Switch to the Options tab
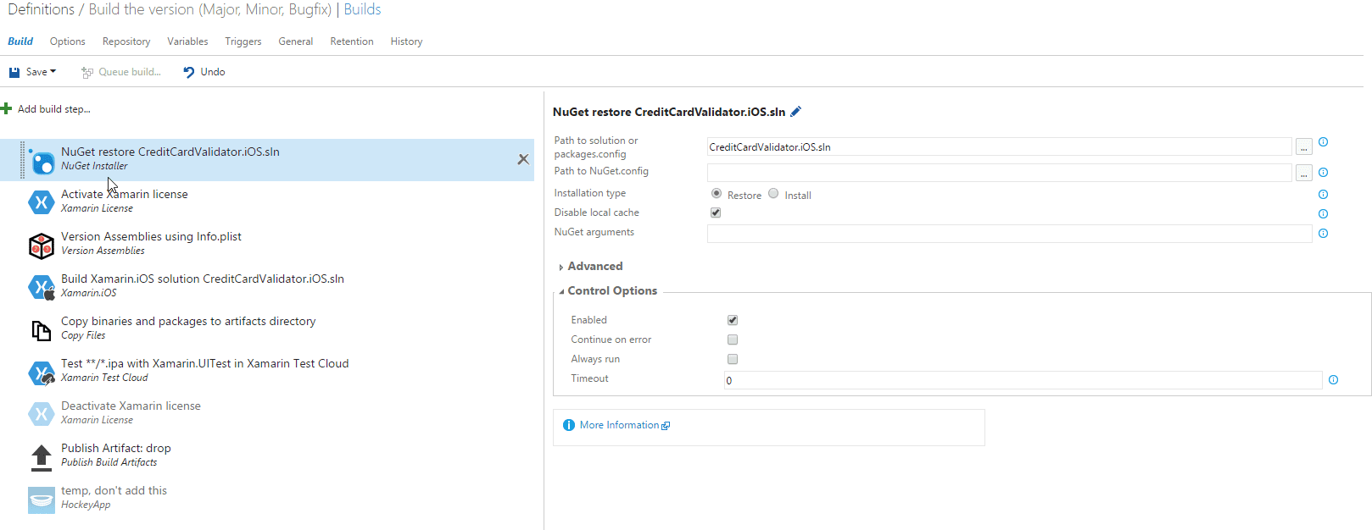Screen dimensions: 1372x530 [x=68, y=41]
